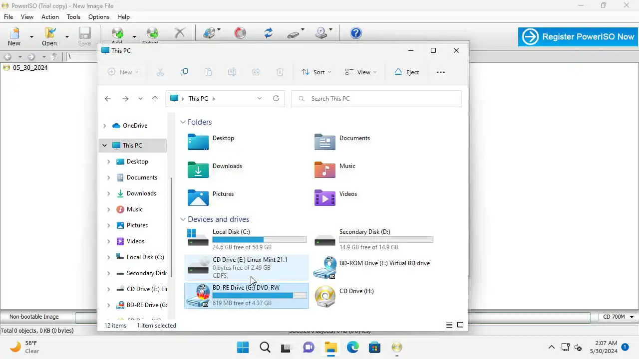The image size is (639, 359).
Task: Open Microsoft Edge from taskbar
Action: coord(352,347)
